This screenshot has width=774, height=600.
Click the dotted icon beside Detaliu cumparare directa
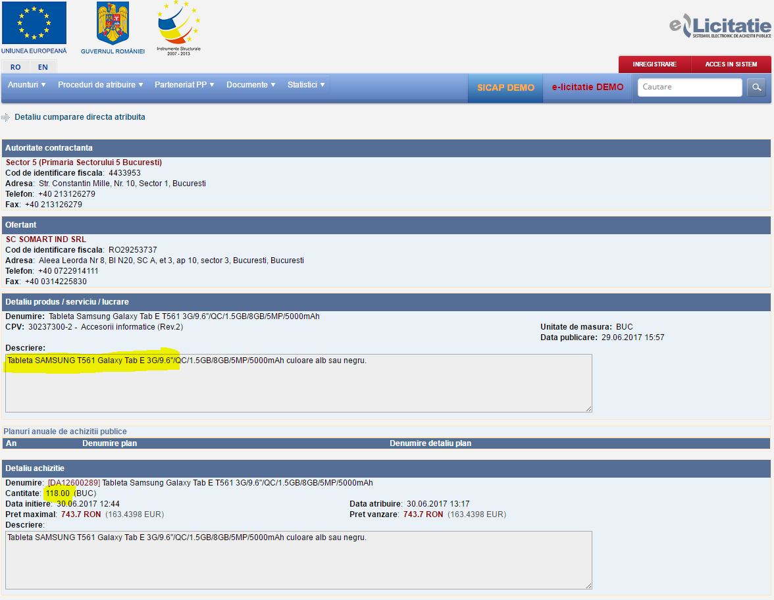click(5, 117)
